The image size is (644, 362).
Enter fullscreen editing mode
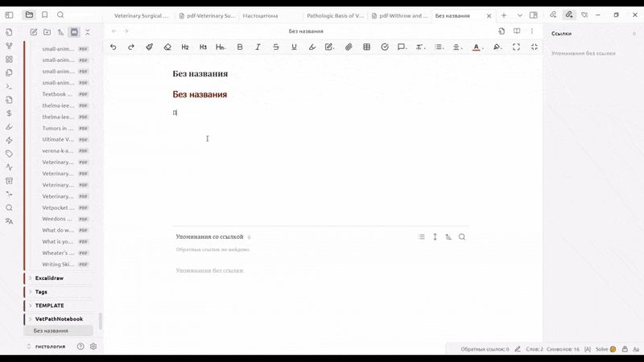(516, 47)
